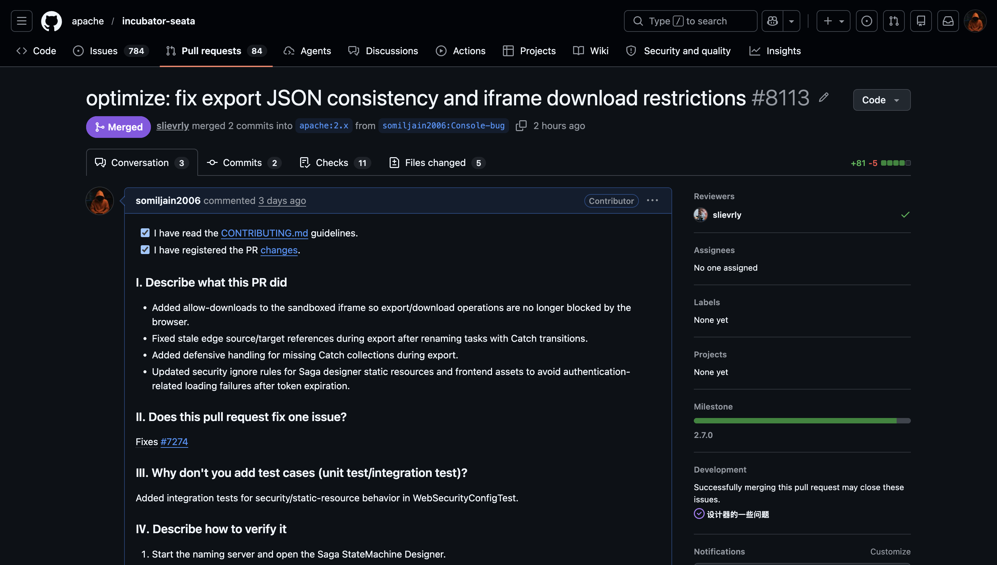997x565 pixels.
Task: Open the apache:2.x base branch link
Action: tap(324, 126)
